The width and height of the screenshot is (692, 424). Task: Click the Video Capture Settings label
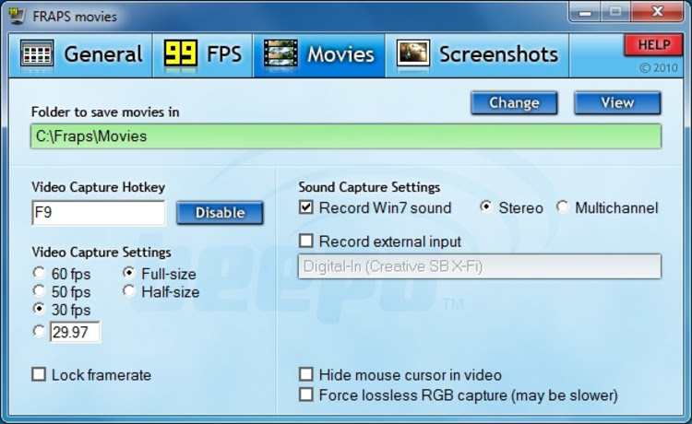tap(101, 253)
